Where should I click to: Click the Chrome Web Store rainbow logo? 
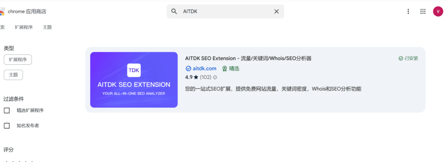pyautogui.click(x=2, y=12)
